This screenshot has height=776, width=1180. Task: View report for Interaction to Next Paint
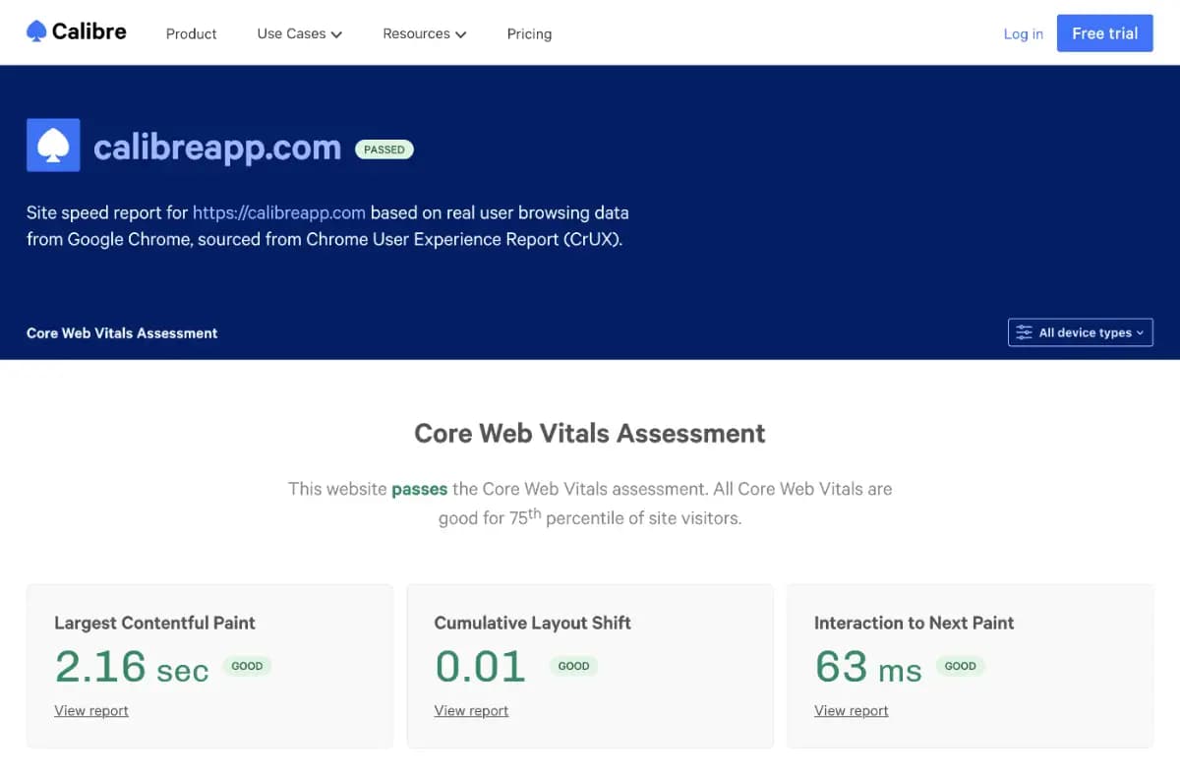[x=851, y=710]
